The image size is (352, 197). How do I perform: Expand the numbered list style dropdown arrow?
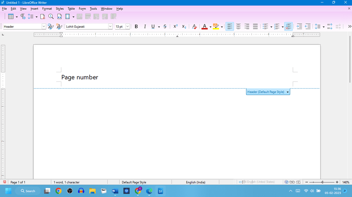click(x=283, y=27)
